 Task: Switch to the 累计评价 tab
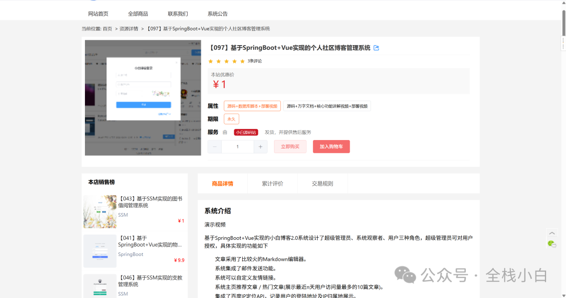coord(273,184)
